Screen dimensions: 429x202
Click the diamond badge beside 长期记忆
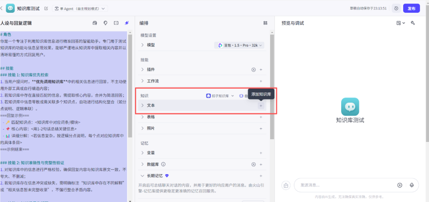(x=167, y=176)
